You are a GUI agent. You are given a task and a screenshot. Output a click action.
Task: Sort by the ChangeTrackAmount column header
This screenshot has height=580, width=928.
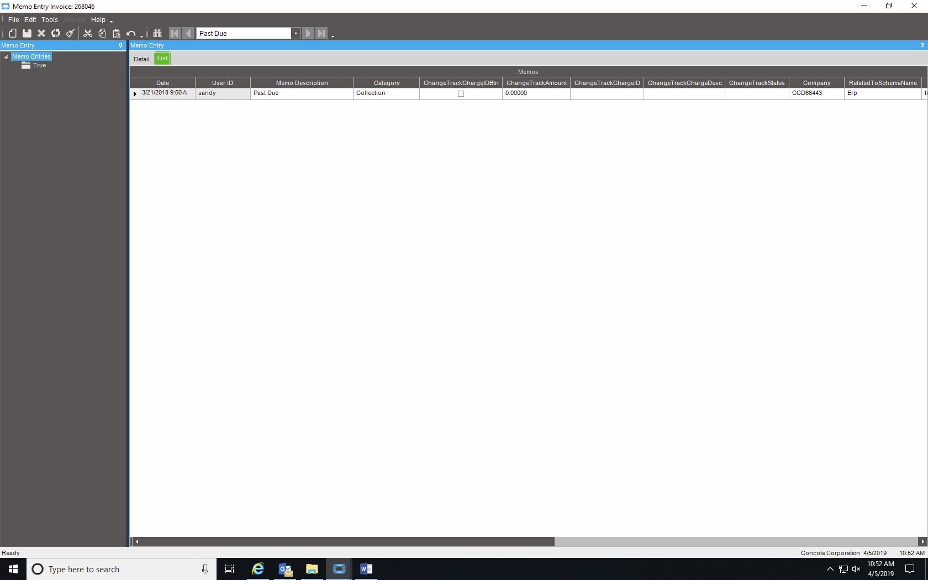tap(536, 83)
